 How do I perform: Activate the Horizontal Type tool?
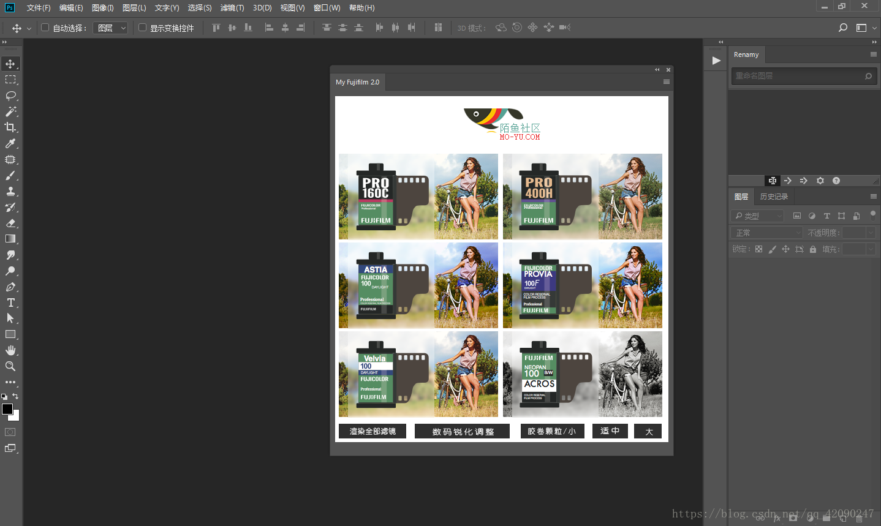coord(10,302)
